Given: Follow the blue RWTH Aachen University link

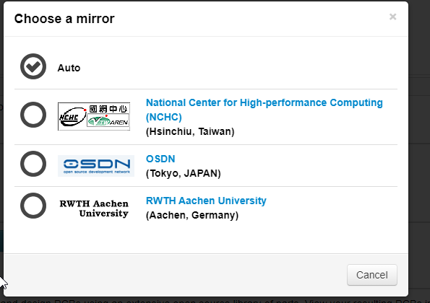Looking at the screenshot, I should 206,201.
